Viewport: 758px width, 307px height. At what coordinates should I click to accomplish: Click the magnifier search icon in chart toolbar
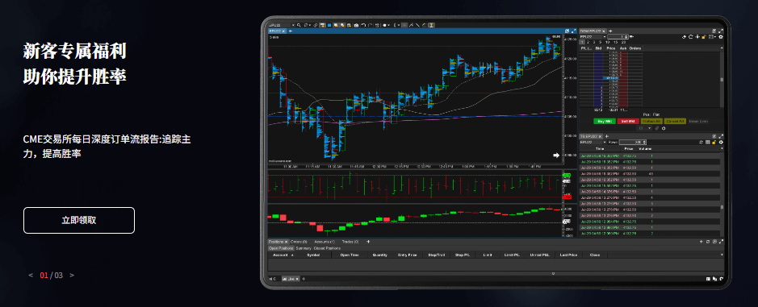[x=299, y=25]
